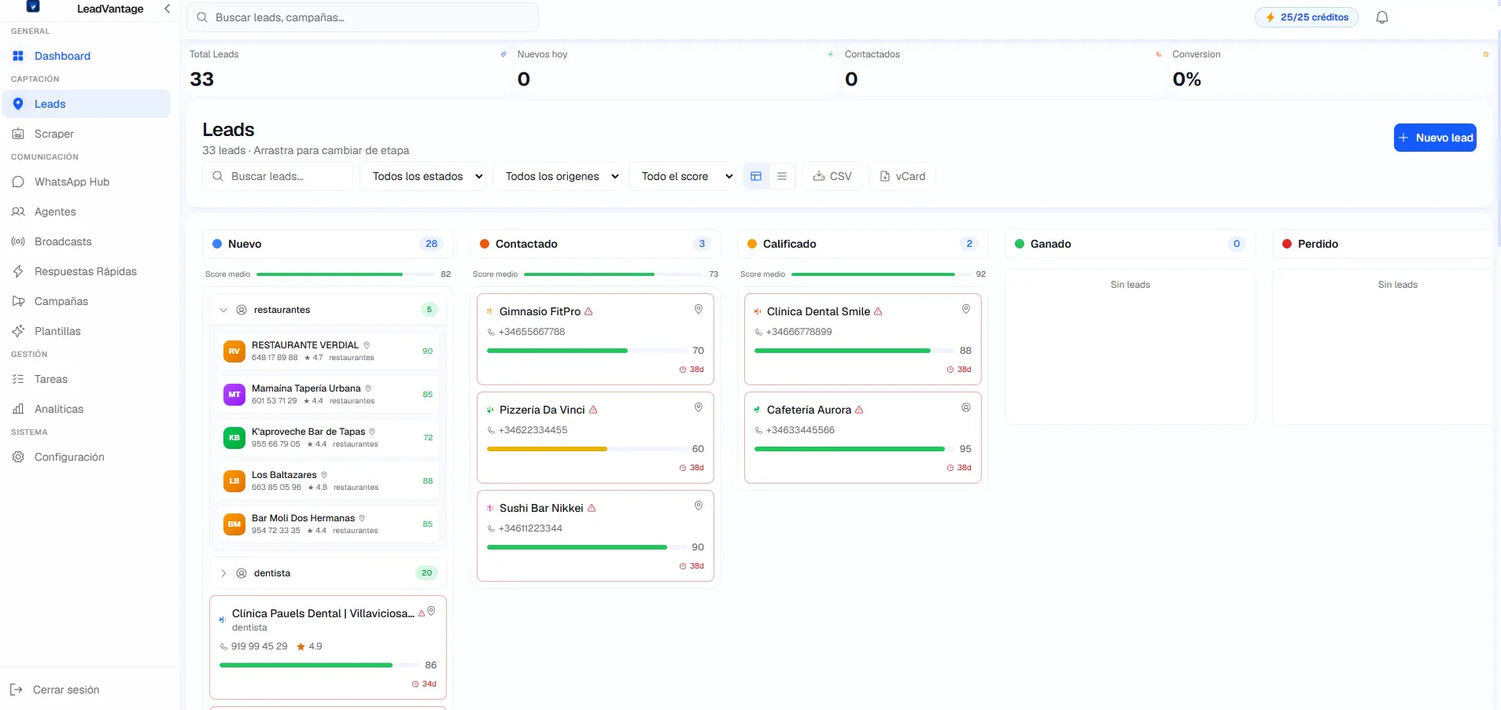The height and width of the screenshot is (710, 1501).
Task: Click warning triangle next to Sushi Bar Nikkei
Action: 592,508
